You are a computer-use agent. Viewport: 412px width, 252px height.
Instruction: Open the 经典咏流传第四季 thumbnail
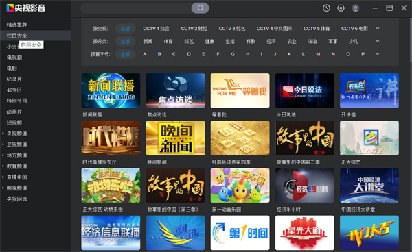240,138
